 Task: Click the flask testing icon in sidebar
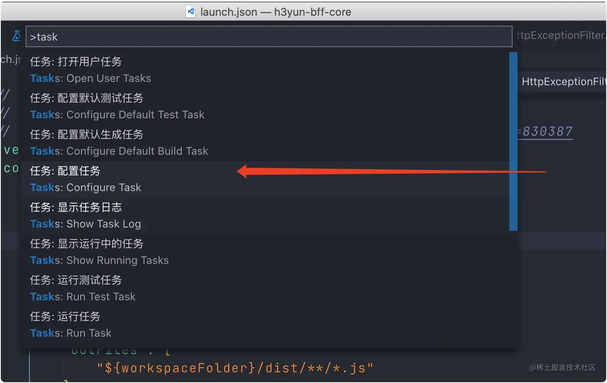pos(17,36)
